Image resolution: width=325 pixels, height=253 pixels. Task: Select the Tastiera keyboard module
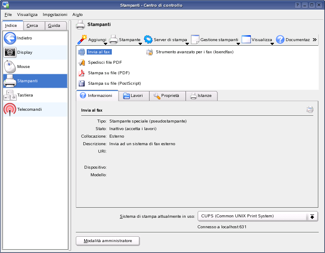[10, 95]
